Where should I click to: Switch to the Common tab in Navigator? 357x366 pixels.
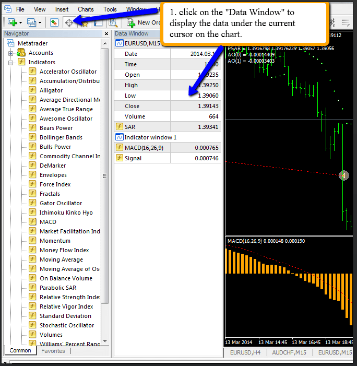[20, 350]
